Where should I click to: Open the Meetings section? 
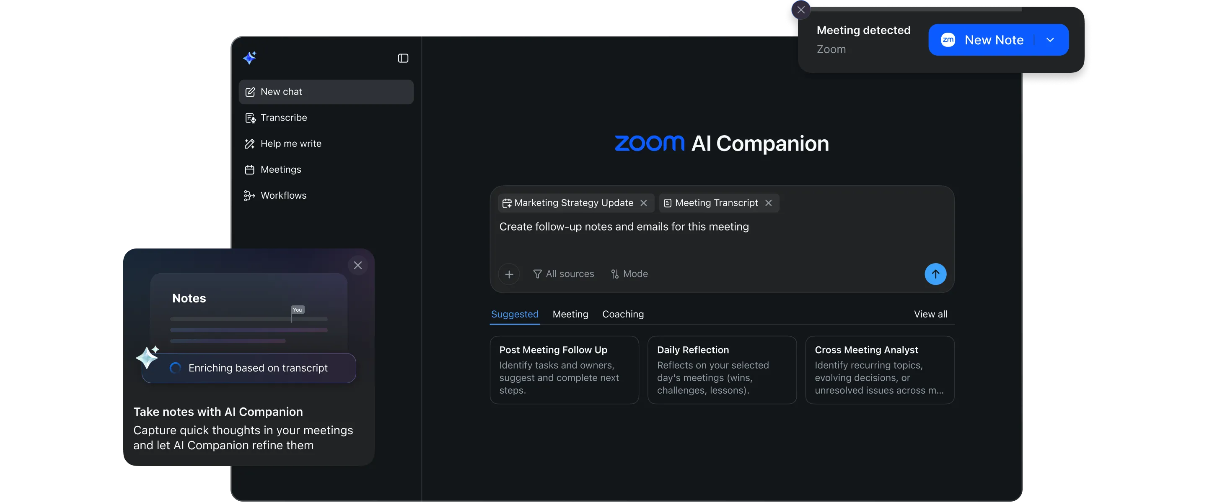point(281,169)
